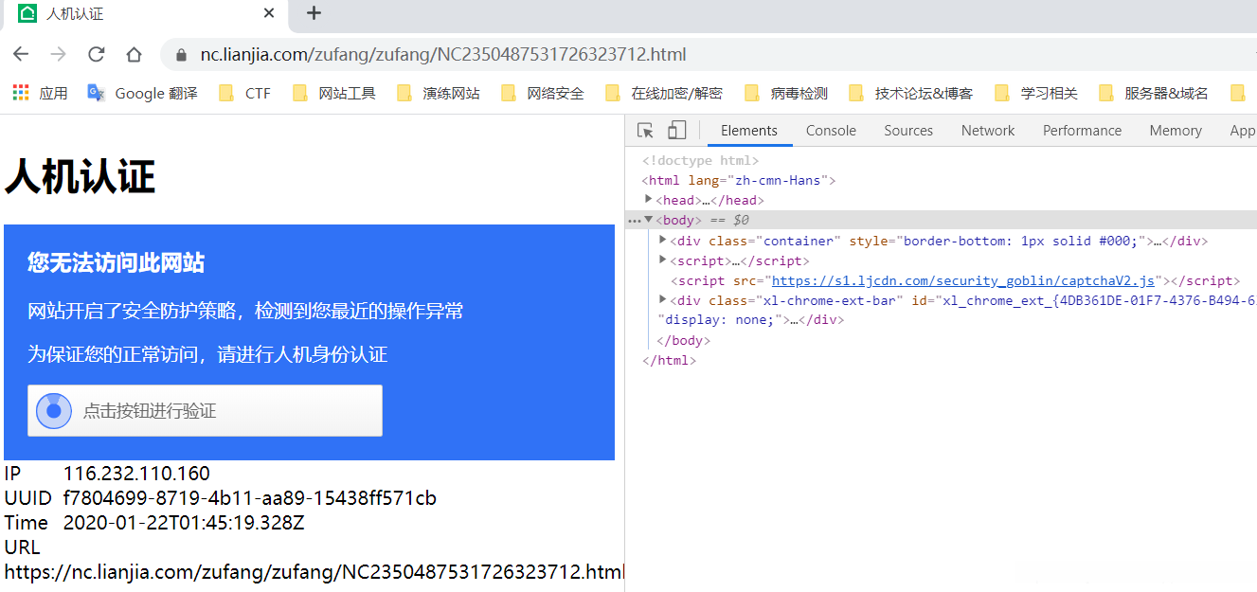Screen dimensions: 1257x592
Task: Expand the head element node
Action: pyautogui.click(x=650, y=200)
